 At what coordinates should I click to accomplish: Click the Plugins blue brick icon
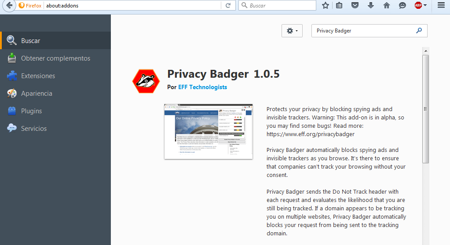click(x=12, y=111)
